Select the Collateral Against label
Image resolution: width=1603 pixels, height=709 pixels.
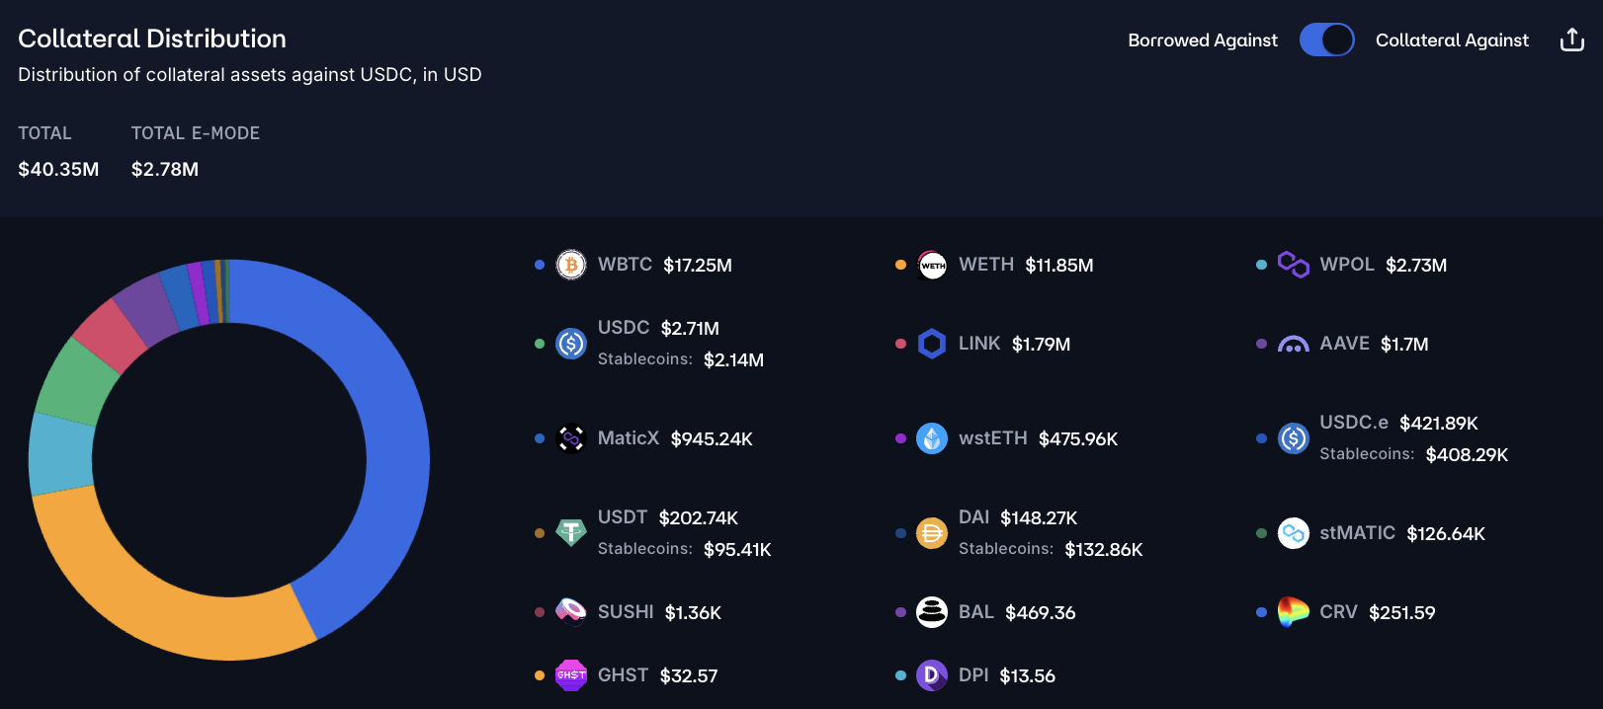click(x=1451, y=40)
